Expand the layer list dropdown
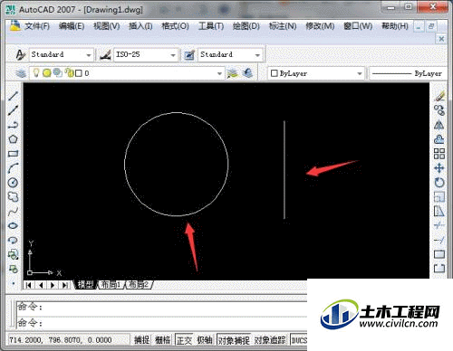This screenshot has width=453, height=351. click(x=219, y=73)
